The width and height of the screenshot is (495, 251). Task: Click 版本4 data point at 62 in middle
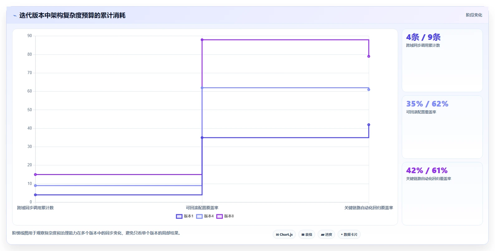202,88
